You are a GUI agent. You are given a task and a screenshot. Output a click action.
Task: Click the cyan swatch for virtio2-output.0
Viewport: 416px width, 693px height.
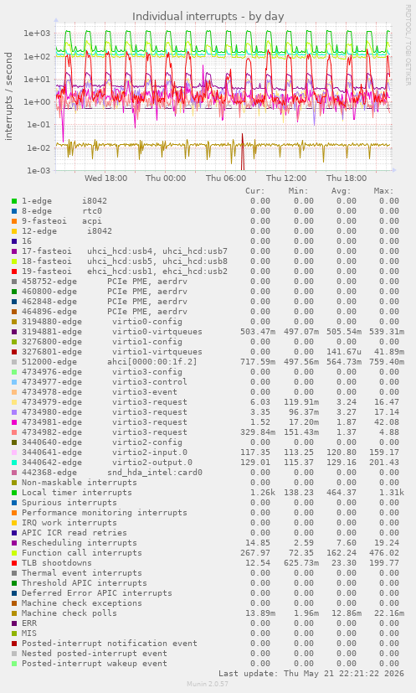point(14,463)
